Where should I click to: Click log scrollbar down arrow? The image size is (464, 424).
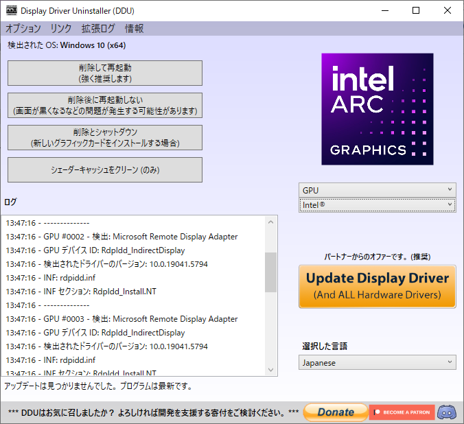click(270, 370)
